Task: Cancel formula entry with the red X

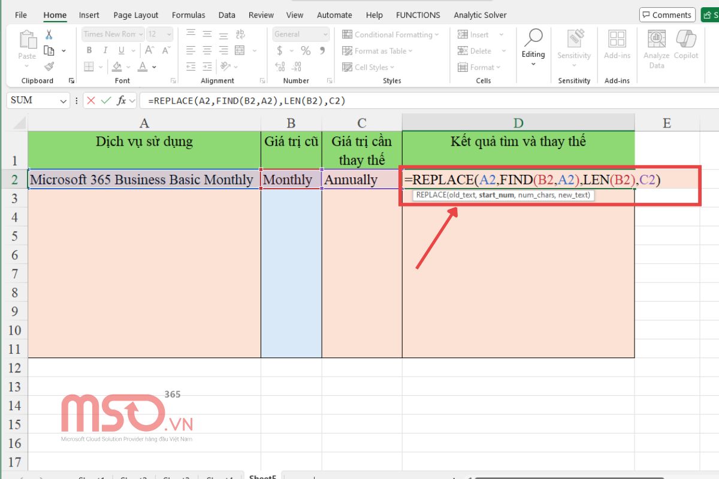Action: pos(91,101)
